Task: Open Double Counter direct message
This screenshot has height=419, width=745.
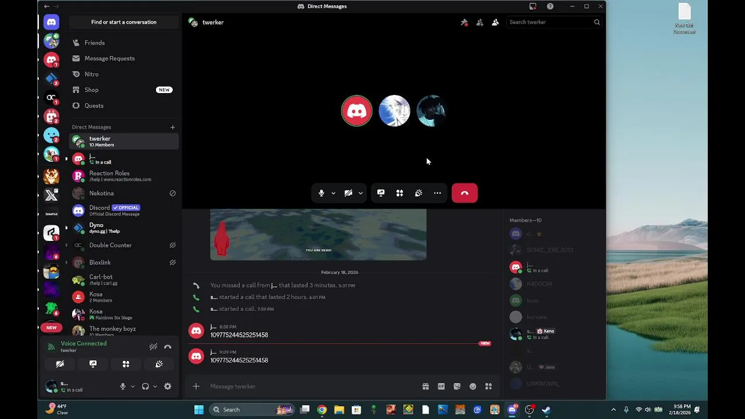Action: point(123,245)
